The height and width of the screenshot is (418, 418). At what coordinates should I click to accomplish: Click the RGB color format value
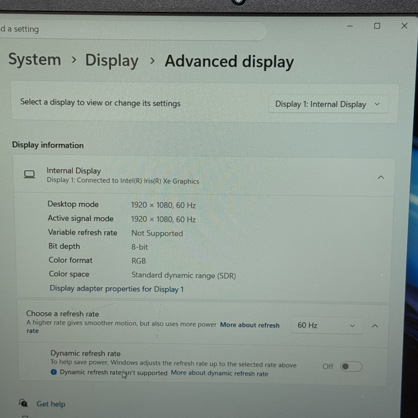139,261
